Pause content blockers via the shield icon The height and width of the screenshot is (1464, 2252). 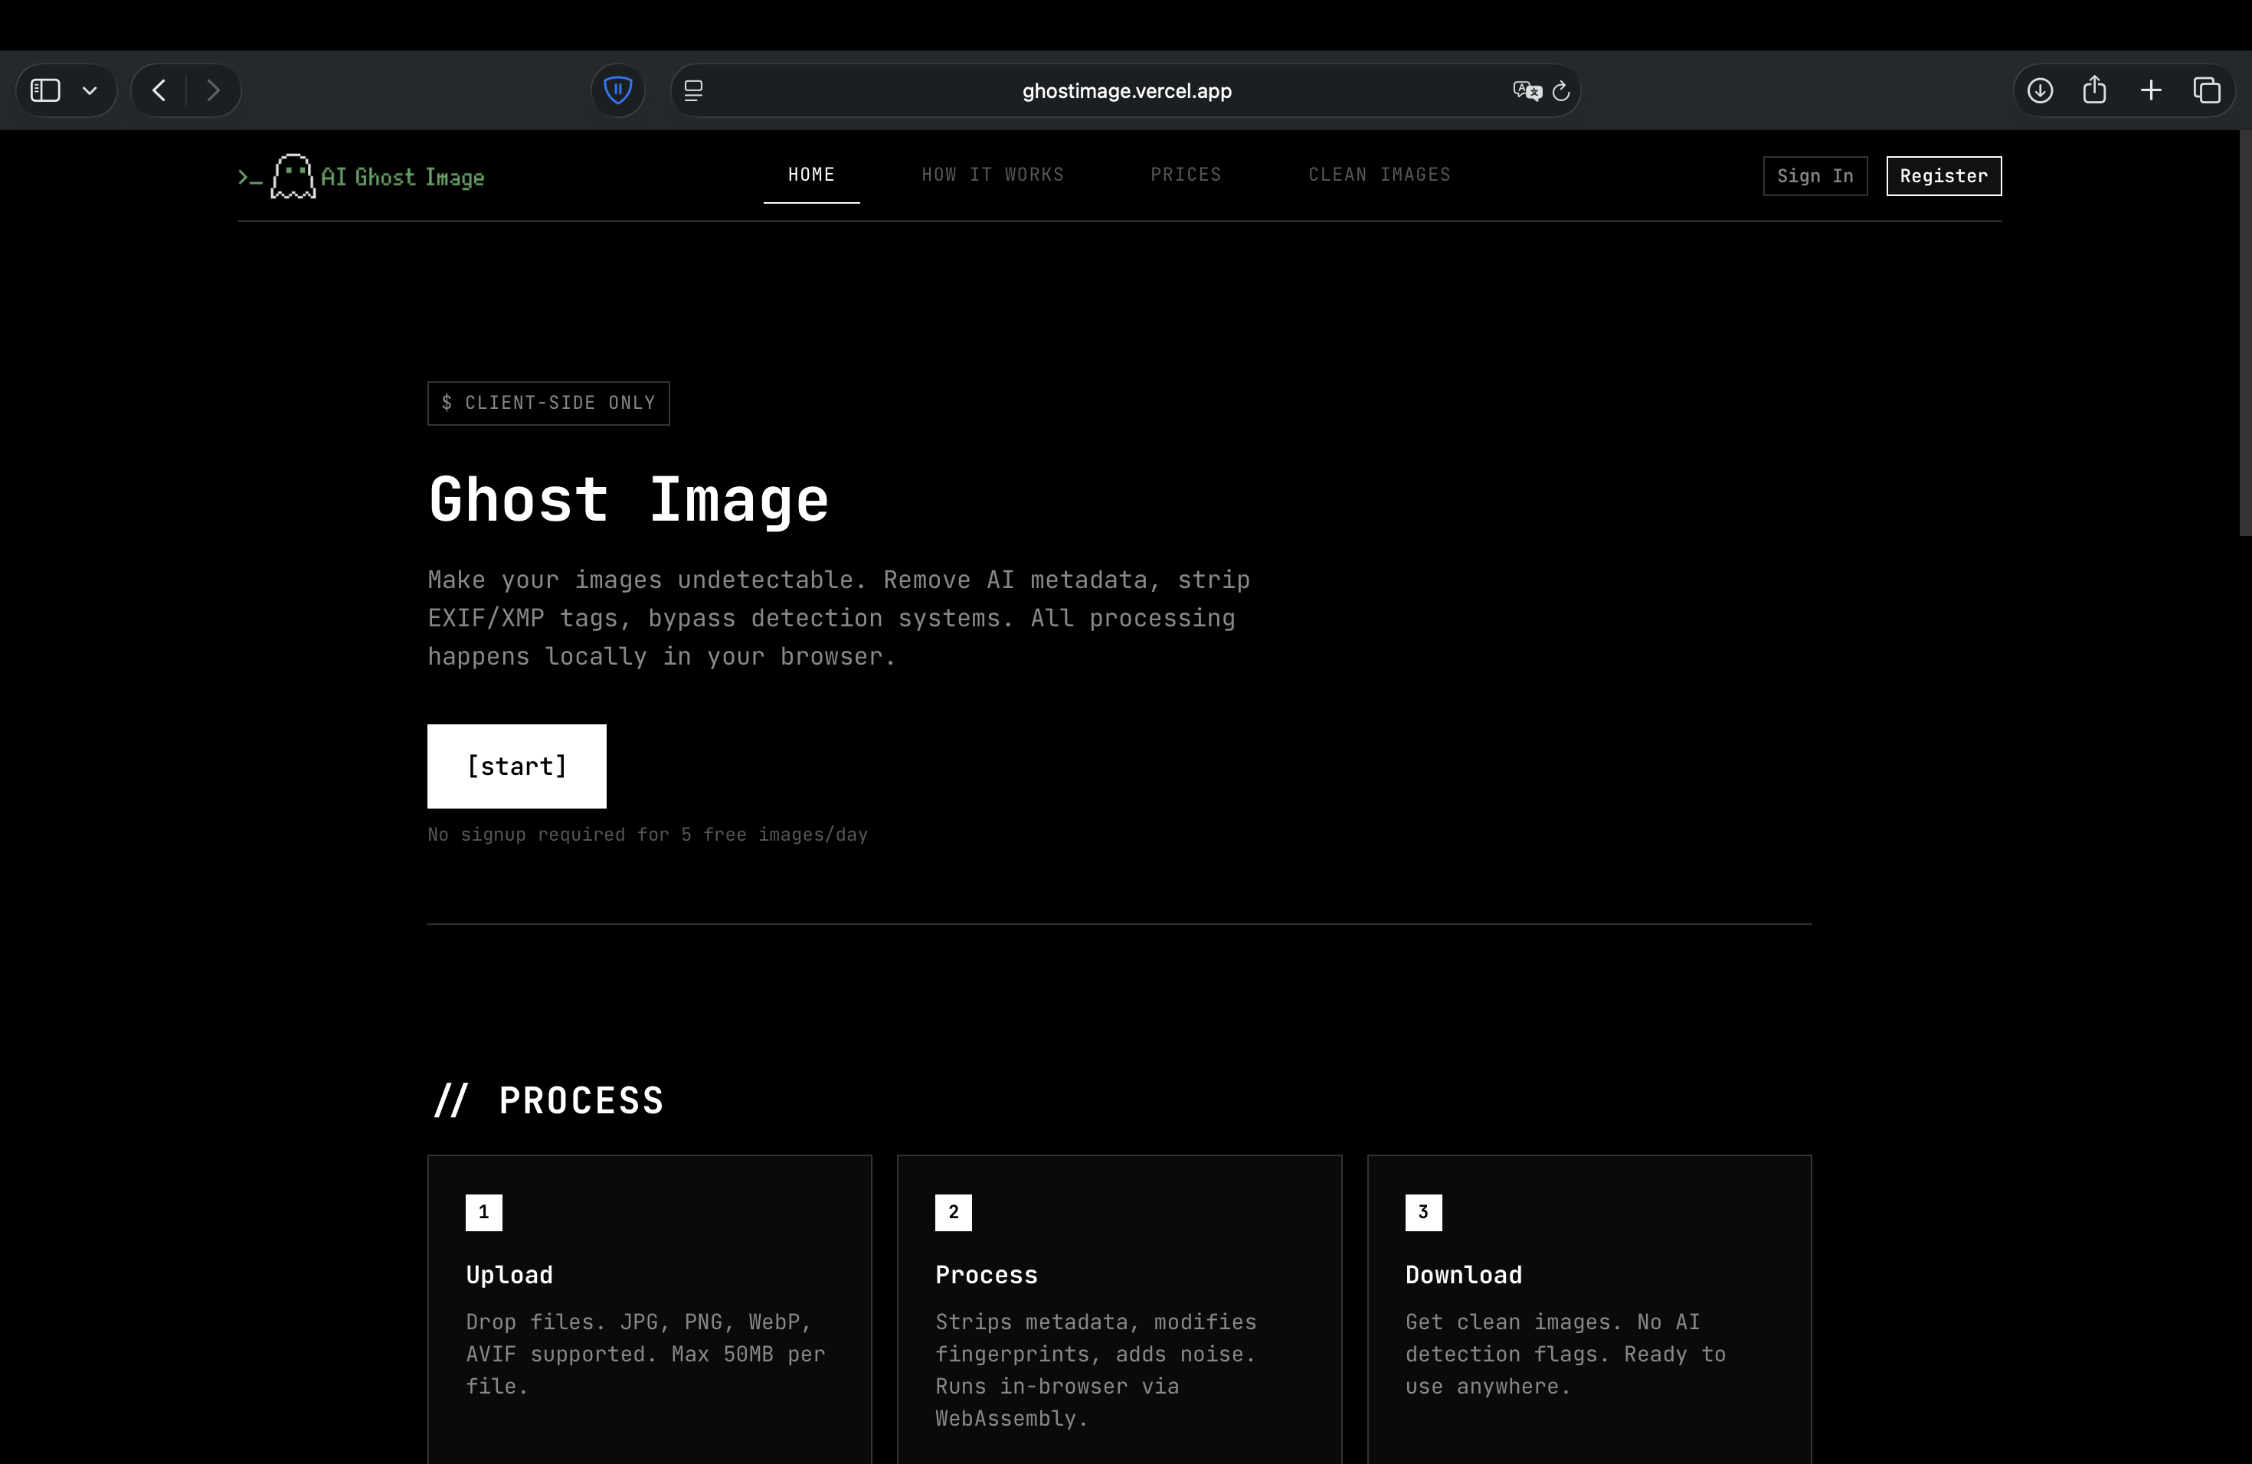(618, 90)
